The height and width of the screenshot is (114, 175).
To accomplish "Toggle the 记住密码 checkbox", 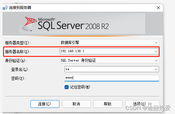I will click(x=66, y=87).
